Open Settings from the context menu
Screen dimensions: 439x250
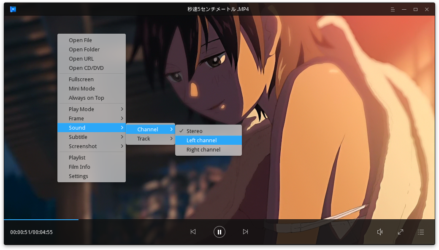[x=92, y=176]
